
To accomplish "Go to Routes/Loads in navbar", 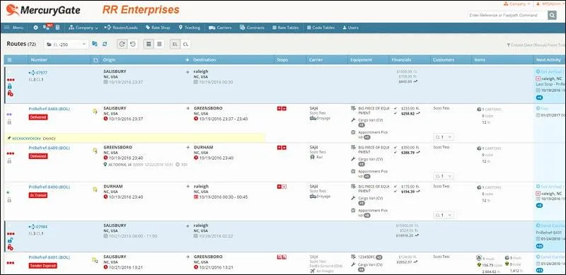I will tap(121, 28).
